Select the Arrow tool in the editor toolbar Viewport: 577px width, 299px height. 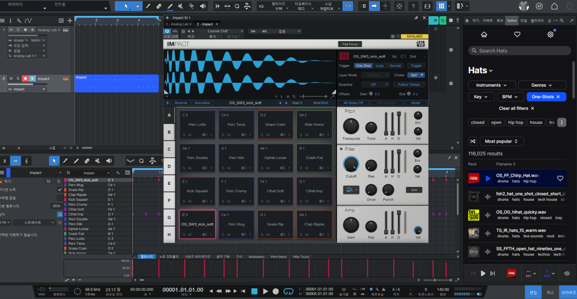coord(54,161)
